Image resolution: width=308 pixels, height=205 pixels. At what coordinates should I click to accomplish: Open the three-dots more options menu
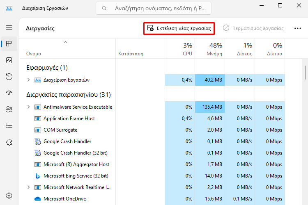pos(298,28)
